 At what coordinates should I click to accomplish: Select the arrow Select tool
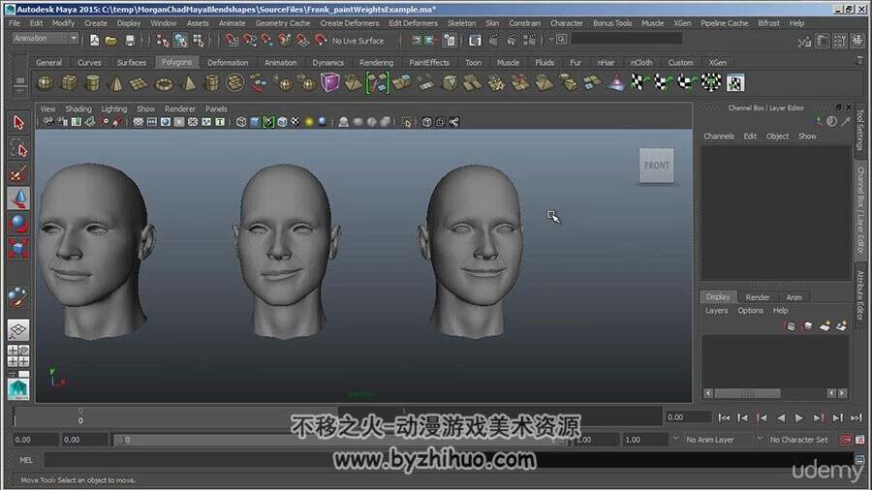(x=18, y=123)
